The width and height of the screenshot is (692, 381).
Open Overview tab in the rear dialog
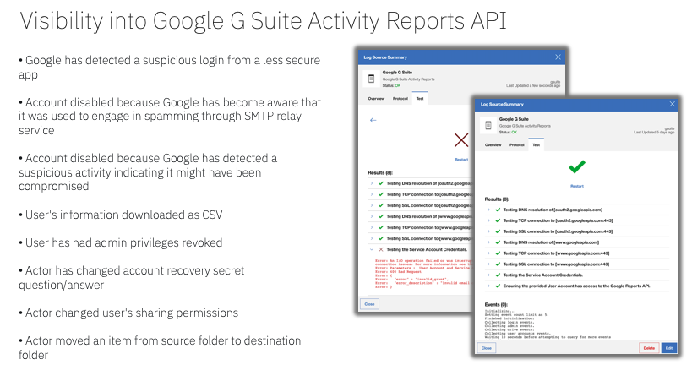coord(377,99)
